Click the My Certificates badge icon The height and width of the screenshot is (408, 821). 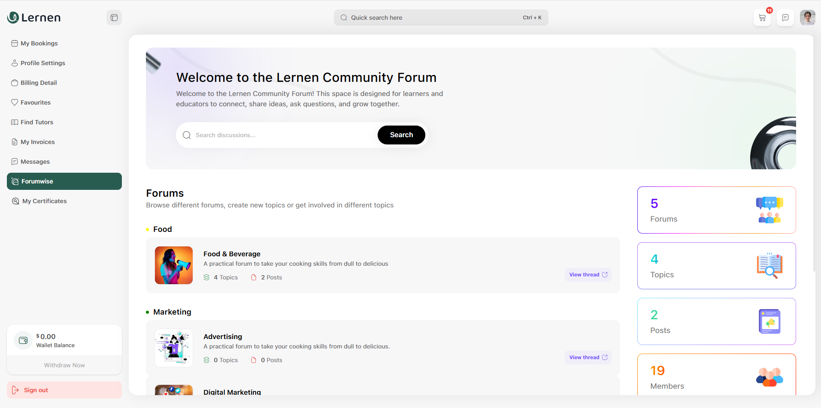tap(15, 201)
